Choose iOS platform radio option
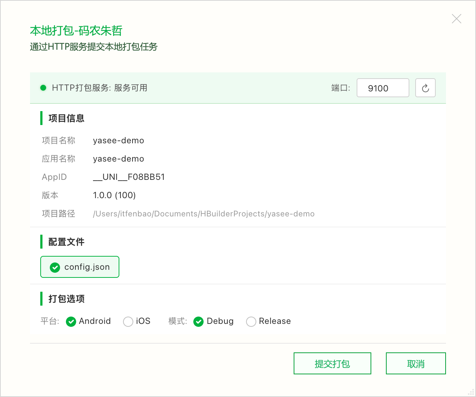Image resolution: width=476 pixels, height=397 pixels. coord(128,321)
